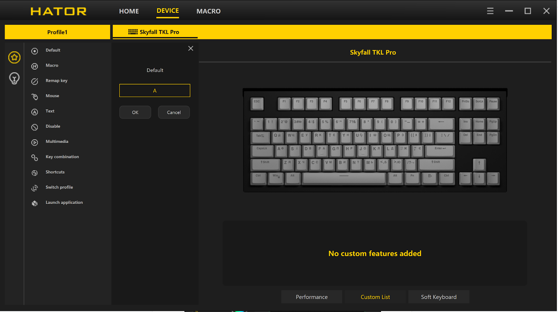Viewport: 558px width, 312px height.
Task: Select the Profile1 tab
Action: 57,32
